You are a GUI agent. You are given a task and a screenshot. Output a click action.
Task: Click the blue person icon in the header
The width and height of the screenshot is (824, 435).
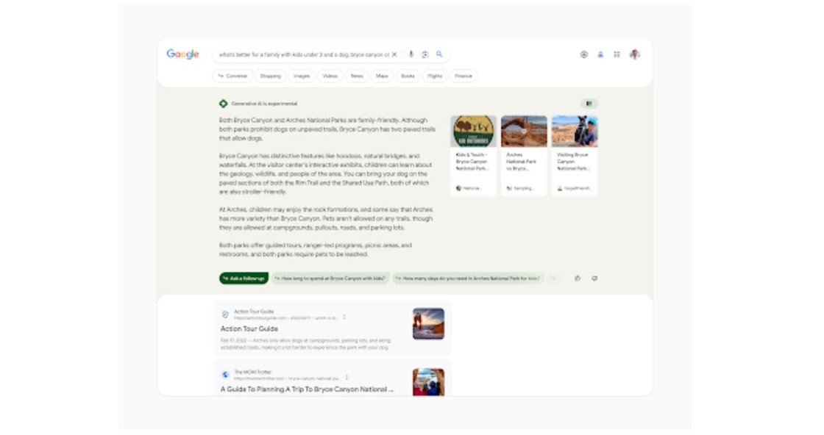click(x=600, y=54)
